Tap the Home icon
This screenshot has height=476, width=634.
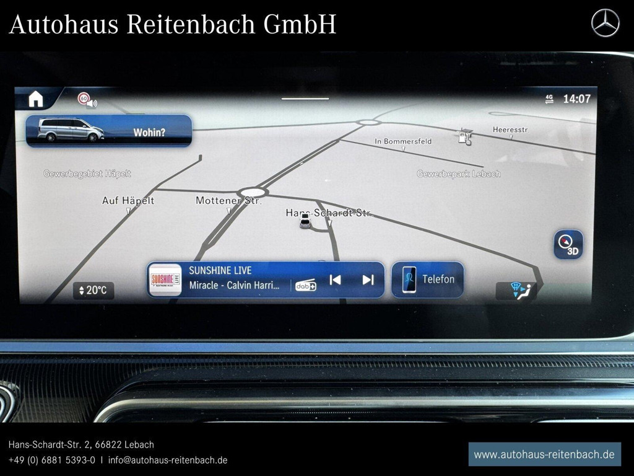pos(35,99)
